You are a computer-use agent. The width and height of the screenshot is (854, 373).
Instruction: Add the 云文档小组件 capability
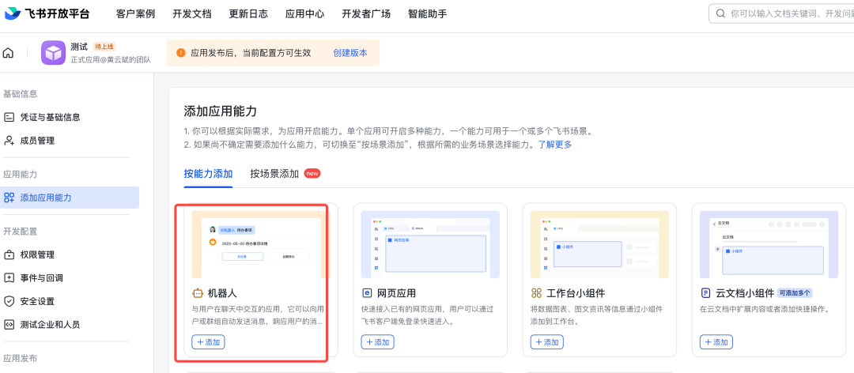pos(716,342)
